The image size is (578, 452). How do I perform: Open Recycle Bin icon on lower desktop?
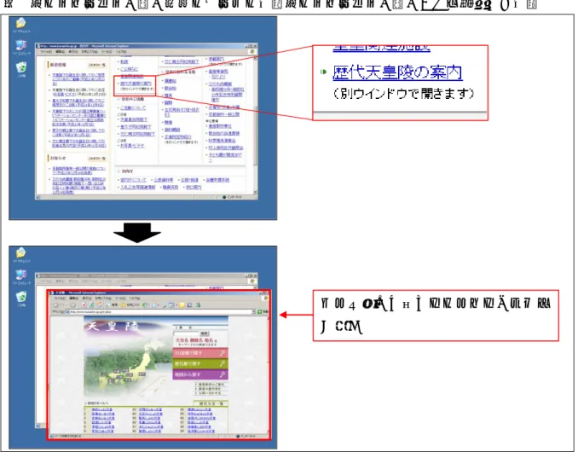click(21, 298)
